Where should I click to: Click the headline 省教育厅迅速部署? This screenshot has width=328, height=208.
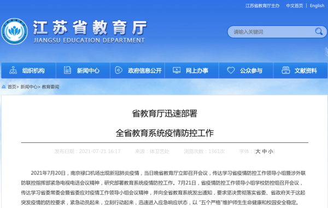coord(165,113)
